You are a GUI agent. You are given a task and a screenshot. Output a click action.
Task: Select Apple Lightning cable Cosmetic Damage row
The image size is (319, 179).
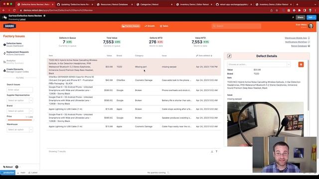[x=134, y=126]
